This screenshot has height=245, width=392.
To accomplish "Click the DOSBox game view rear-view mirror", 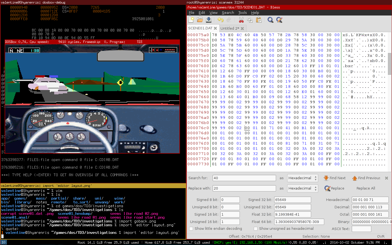I will point(120,55).
